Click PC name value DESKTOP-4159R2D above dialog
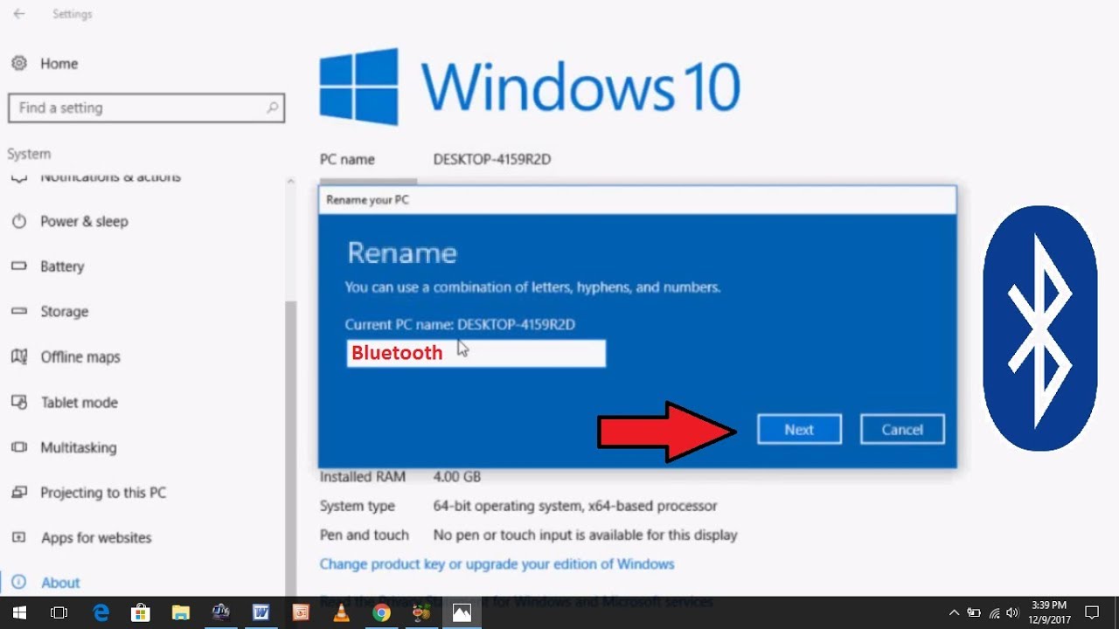This screenshot has width=1119, height=629. point(492,159)
